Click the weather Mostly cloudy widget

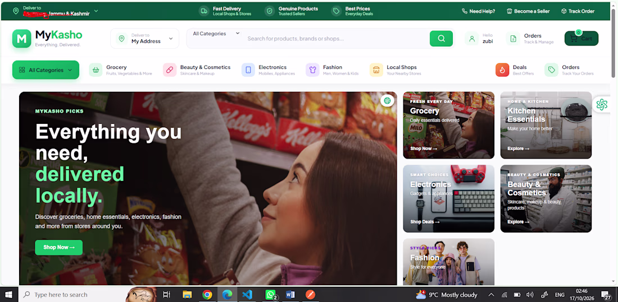click(447, 295)
